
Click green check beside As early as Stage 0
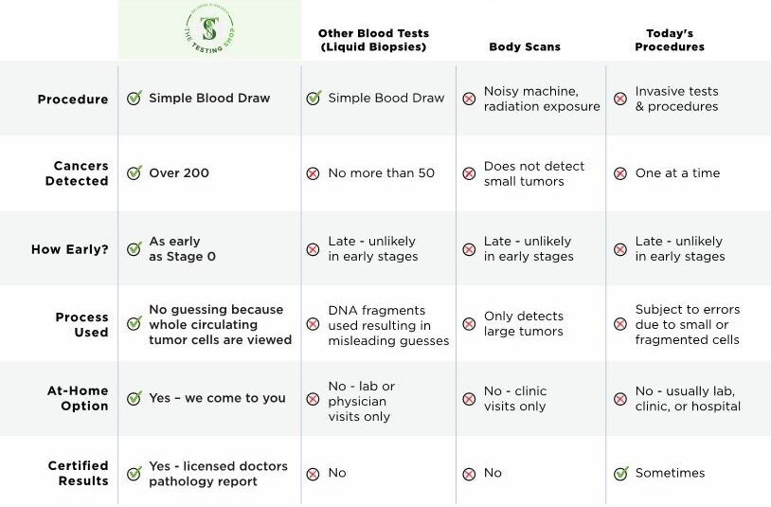(134, 249)
